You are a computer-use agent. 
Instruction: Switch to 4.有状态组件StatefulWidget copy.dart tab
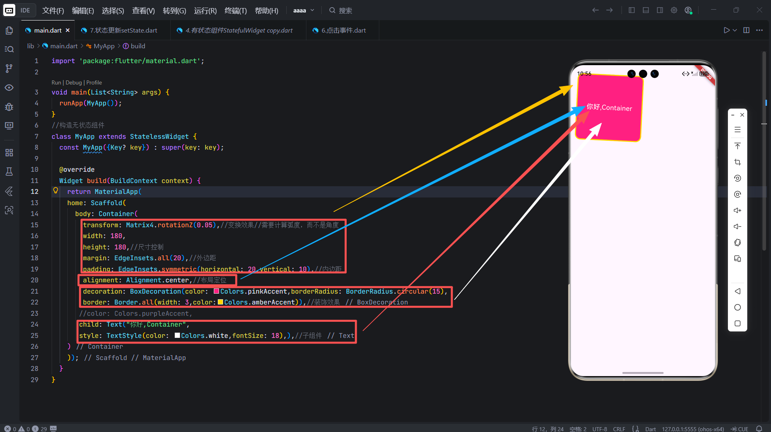(x=239, y=30)
